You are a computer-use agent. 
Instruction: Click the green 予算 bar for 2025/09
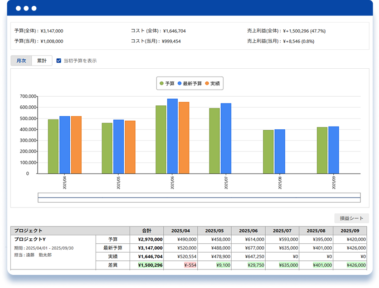click(322, 150)
